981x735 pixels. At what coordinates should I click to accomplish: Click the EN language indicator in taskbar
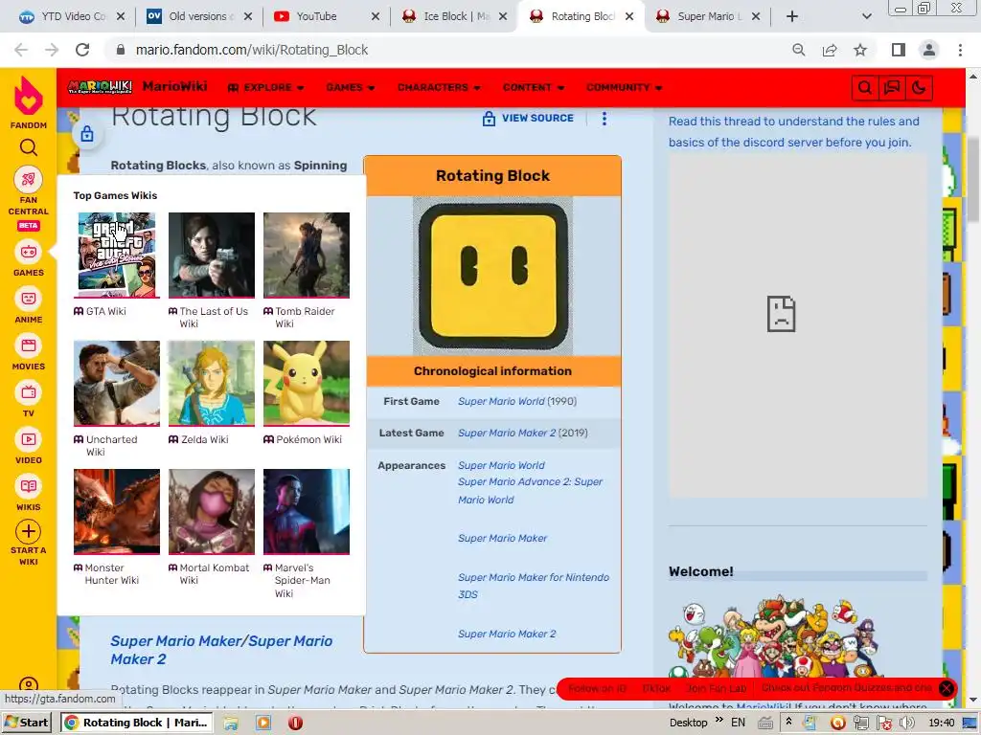pos(739,723)
